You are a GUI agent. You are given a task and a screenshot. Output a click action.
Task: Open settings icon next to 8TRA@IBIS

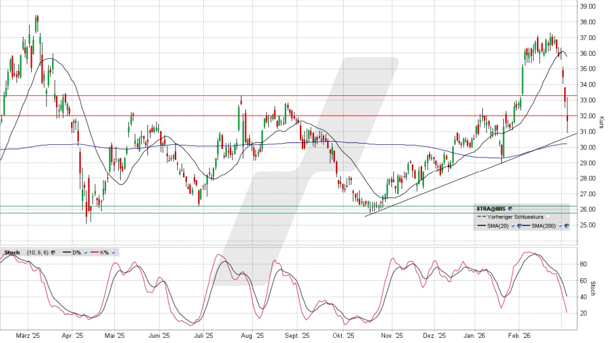pos(510,208)
